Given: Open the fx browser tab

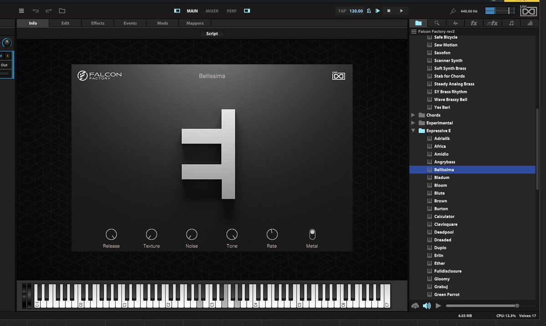Looking at the screenshot, I should click(x=474, y=23).
